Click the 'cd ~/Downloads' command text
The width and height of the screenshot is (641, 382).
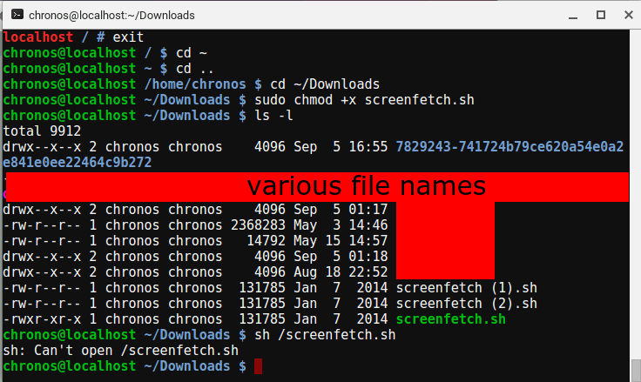(325, 84)
